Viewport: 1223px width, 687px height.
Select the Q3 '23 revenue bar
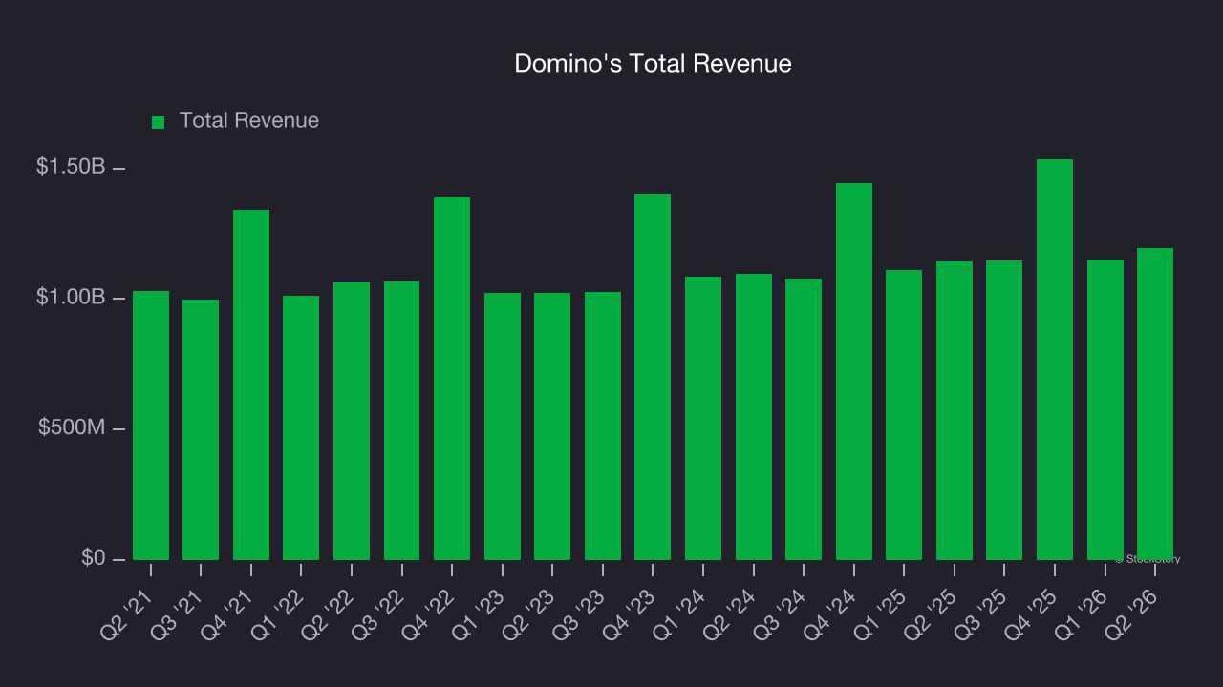pyautogui.click(x=603, y=426)
